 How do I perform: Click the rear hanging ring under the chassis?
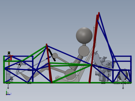tap(123, 86)
